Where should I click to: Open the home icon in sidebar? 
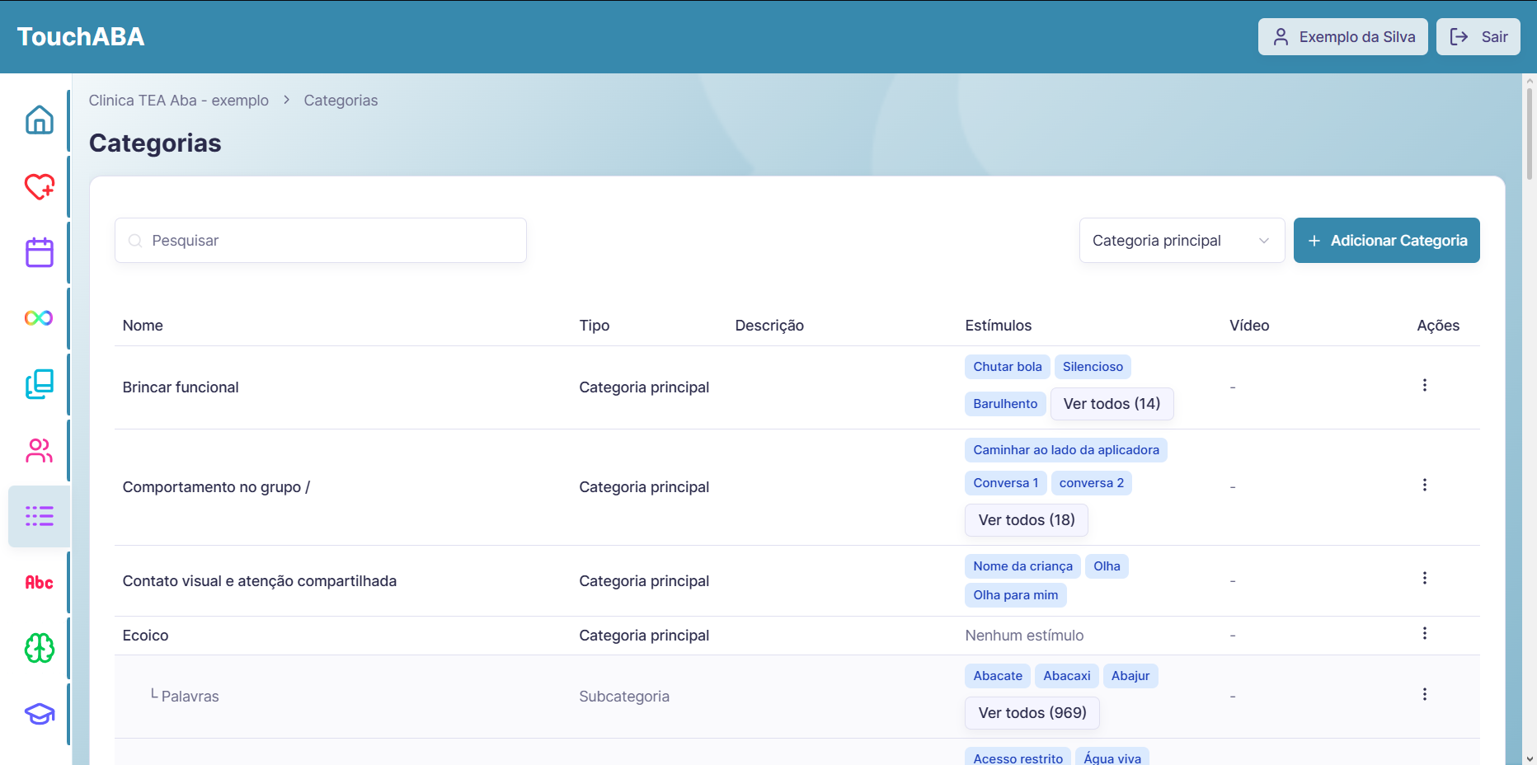[39, 120]
